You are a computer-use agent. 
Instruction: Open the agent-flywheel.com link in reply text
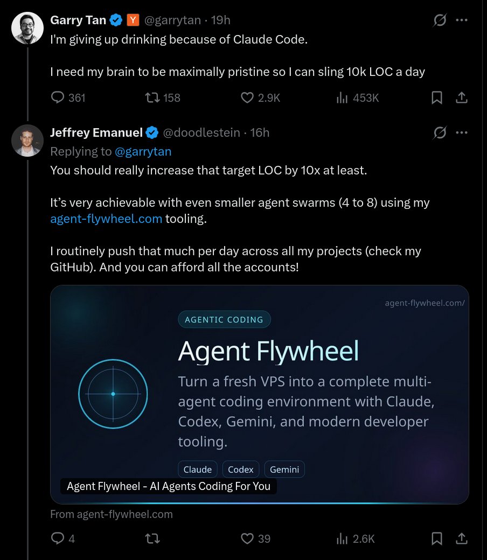(x=106, y=219)
